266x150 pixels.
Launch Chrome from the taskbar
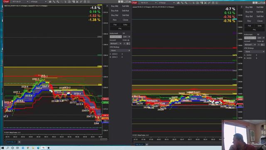click(28, 148)
